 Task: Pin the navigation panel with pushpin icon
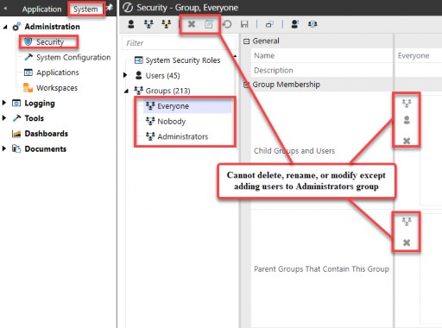tap(110, 8)
